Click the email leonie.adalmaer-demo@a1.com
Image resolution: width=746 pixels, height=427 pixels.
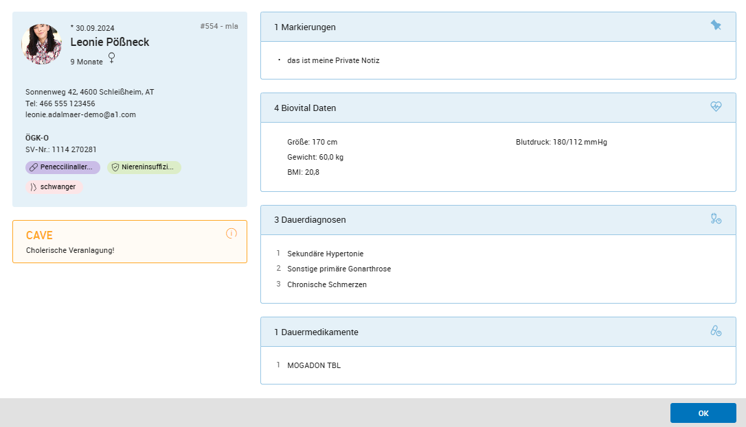[x=80, y=114]
